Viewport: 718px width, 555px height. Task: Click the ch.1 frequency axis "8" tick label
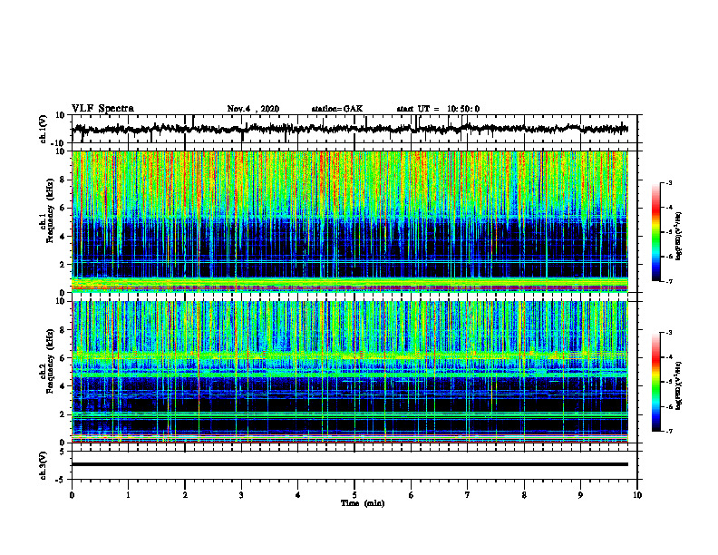click(x=63, y=180)
